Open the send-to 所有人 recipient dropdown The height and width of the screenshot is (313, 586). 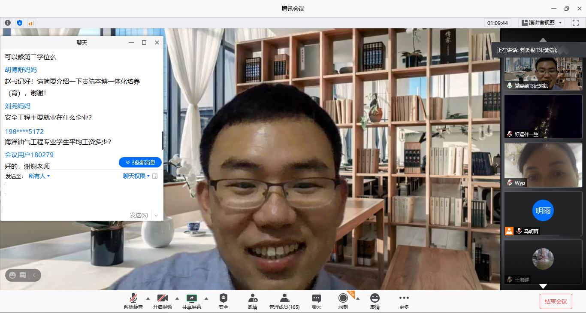tap(39, 176)
